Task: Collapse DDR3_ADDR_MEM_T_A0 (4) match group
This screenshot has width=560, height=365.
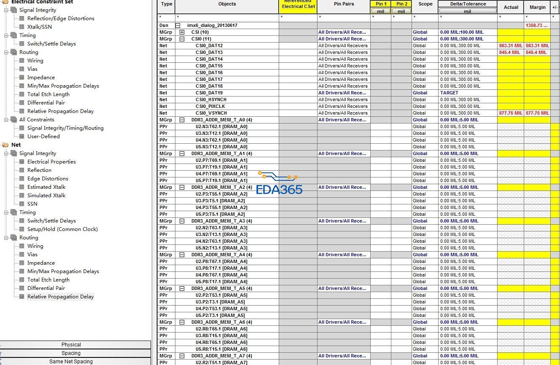Action: click(182, 120)
